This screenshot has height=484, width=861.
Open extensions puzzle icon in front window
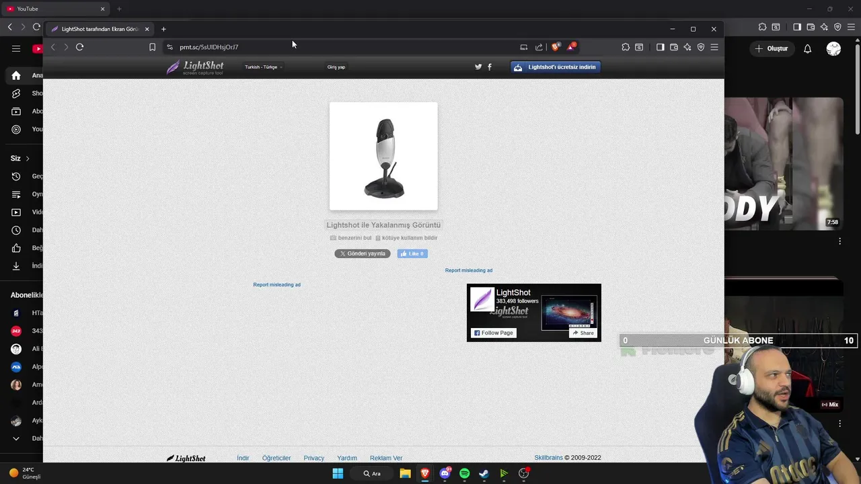[626, 47]
